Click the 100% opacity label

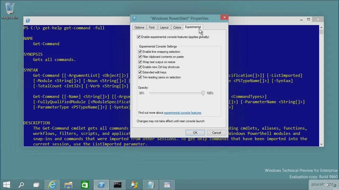click(x=210, y=93)
